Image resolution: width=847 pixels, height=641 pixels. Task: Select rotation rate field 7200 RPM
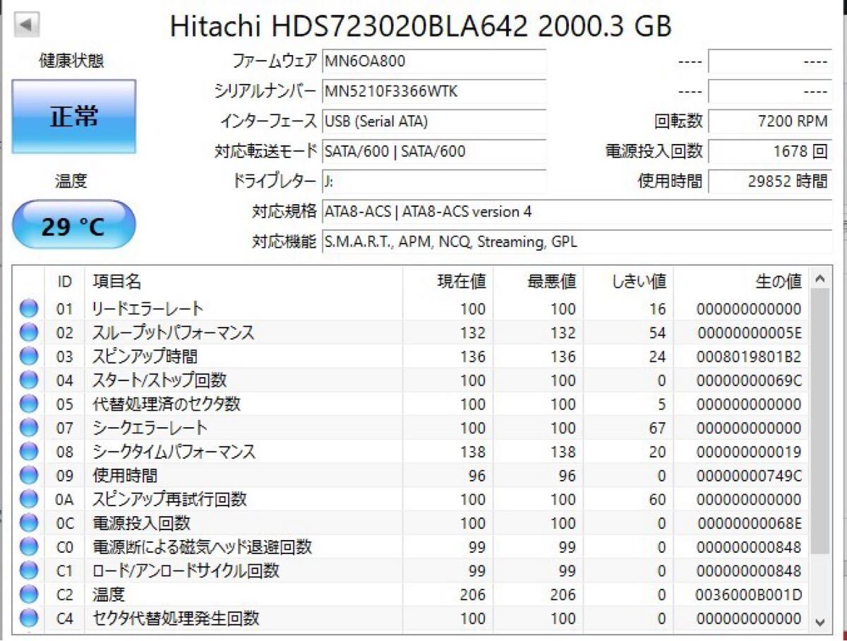(770, 121)
